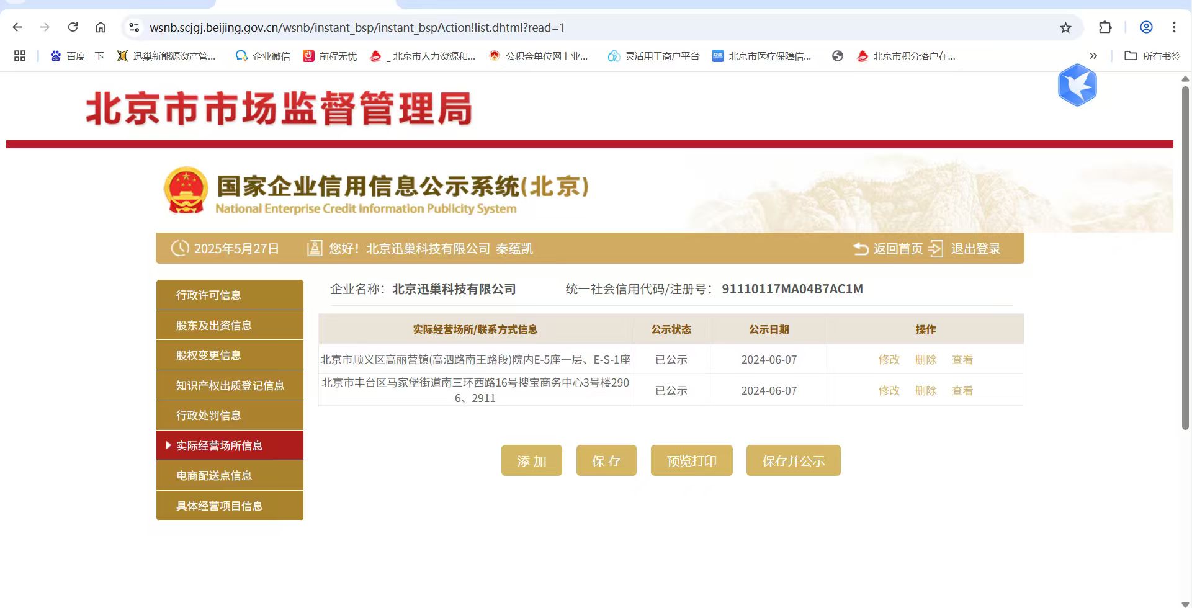
Task: Open the 百度一下 bookmark
Action: [77, 56]
